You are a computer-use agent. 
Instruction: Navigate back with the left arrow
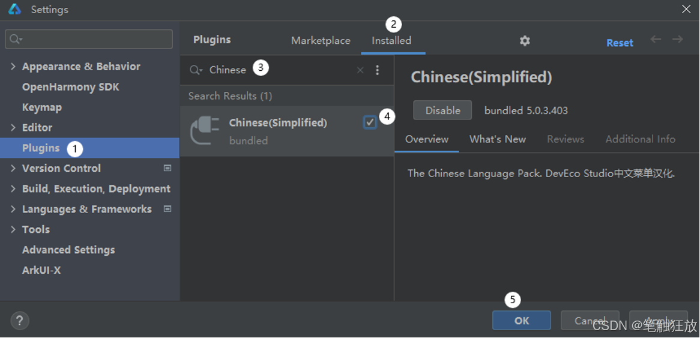656,39
